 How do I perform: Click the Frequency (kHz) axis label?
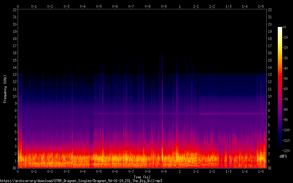(x=5, y=89)
